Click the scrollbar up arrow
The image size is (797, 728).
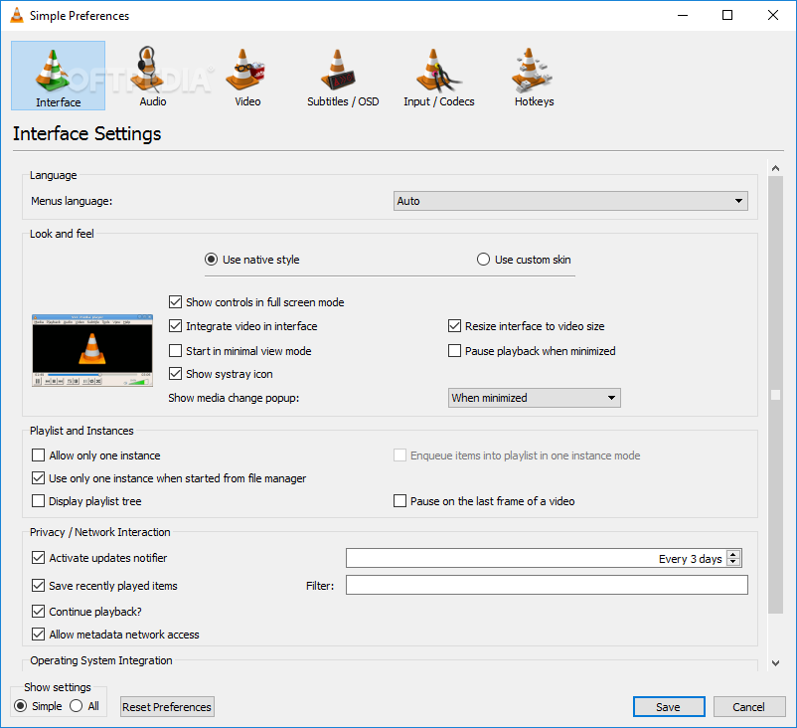(x=775, y=168)
